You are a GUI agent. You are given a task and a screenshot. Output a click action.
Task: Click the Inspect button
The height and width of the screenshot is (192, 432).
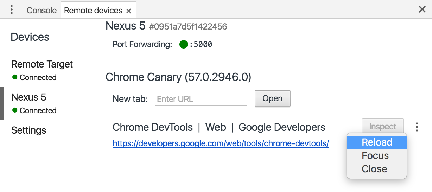point(382,127)
